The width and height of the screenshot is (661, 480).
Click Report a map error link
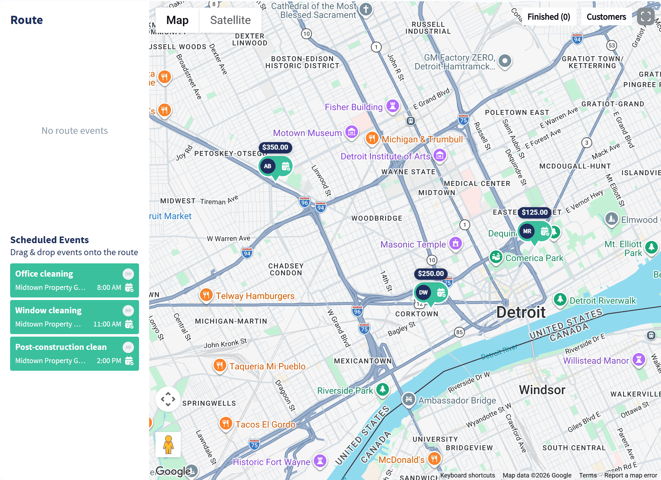pyautogui.click(x=631, y=475)
